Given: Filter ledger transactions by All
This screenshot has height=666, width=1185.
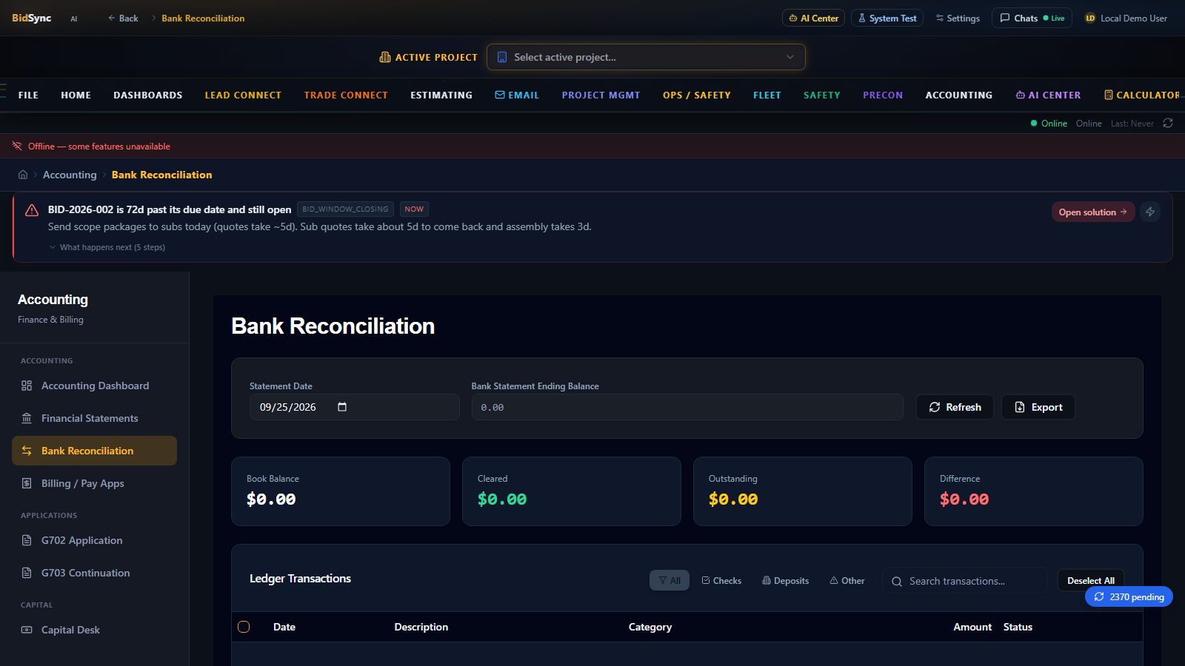Looking at the screenshot, I should click(x=670, y=580).
